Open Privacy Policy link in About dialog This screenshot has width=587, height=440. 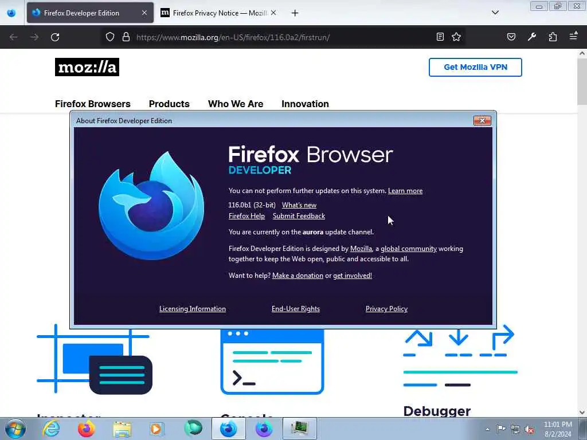point(386,309)
